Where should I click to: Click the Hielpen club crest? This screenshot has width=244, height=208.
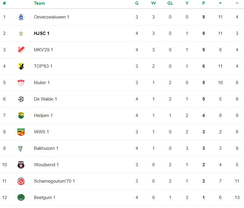click(x=21, y=115)
